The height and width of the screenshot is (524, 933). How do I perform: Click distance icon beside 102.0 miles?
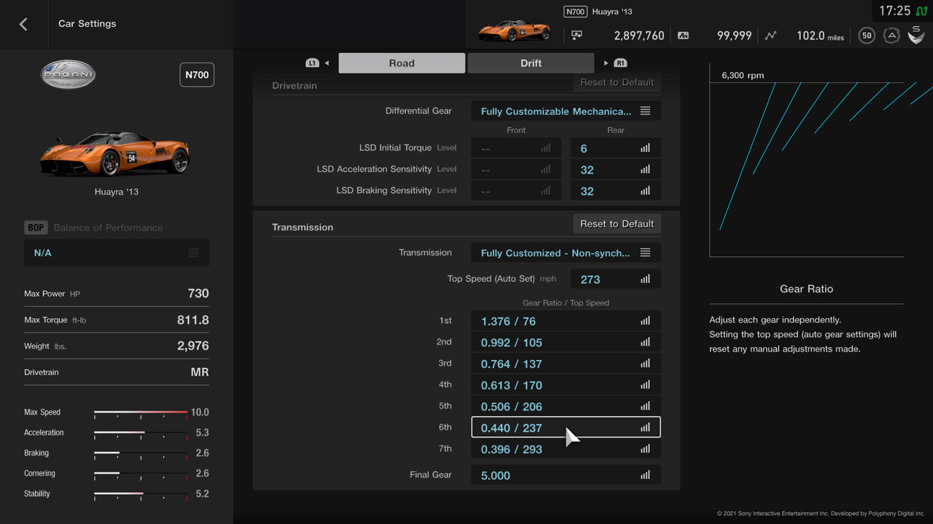770,35
